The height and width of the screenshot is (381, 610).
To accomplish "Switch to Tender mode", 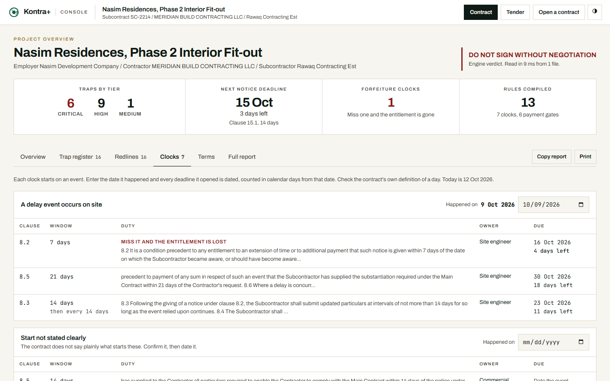I will 515,12.
